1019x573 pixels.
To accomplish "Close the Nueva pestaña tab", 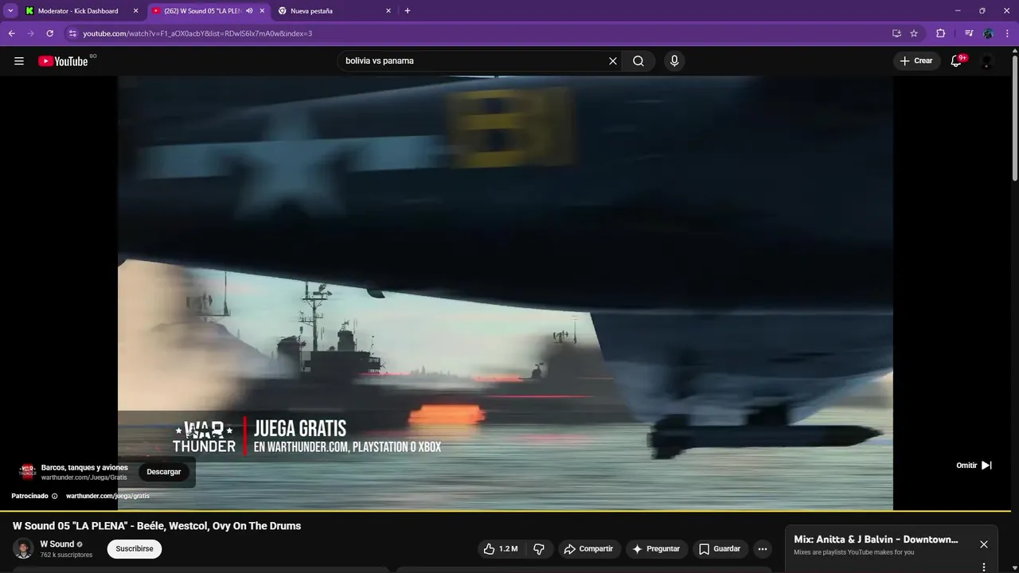I will (x=388, y=11).
